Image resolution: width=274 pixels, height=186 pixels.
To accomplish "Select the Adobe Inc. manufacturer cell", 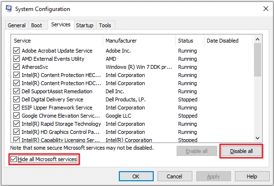I will point(118,51).
